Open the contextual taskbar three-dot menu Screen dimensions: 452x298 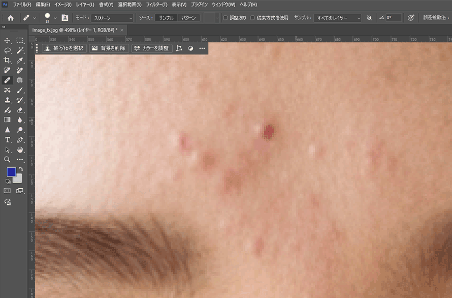click(202, 48)
